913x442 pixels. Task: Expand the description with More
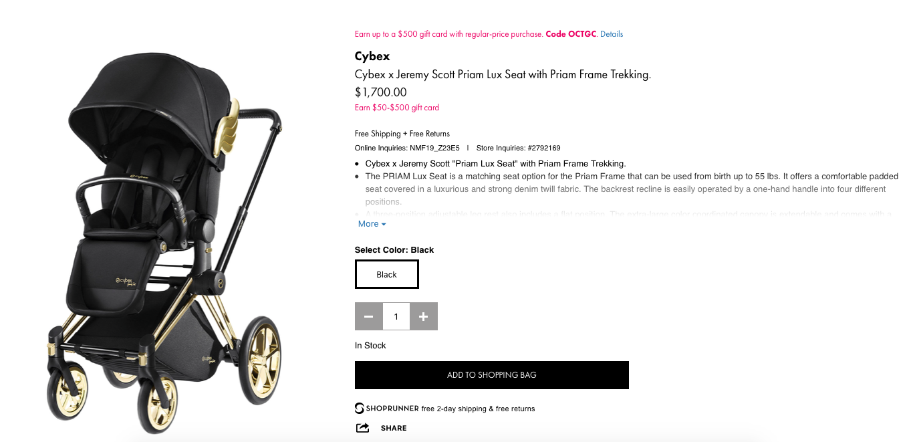(x=368, y=224)
